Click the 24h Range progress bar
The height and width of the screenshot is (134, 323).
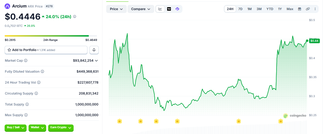[x=51, y=36]
